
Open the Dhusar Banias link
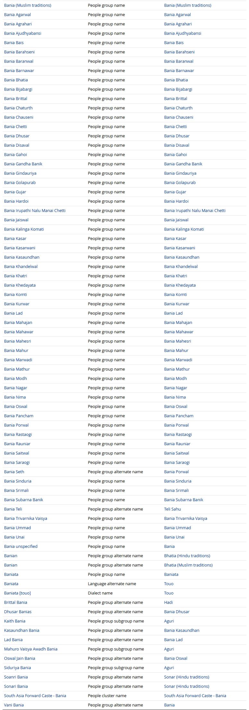[18, 612]
